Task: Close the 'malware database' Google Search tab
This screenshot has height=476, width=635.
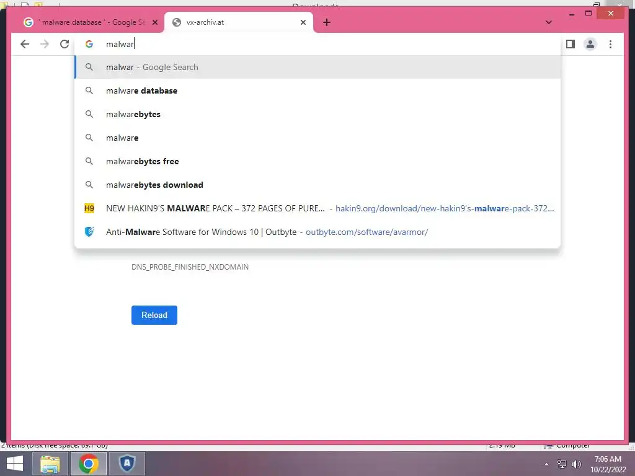Action: pyautogui.click(x=154, y=22)
